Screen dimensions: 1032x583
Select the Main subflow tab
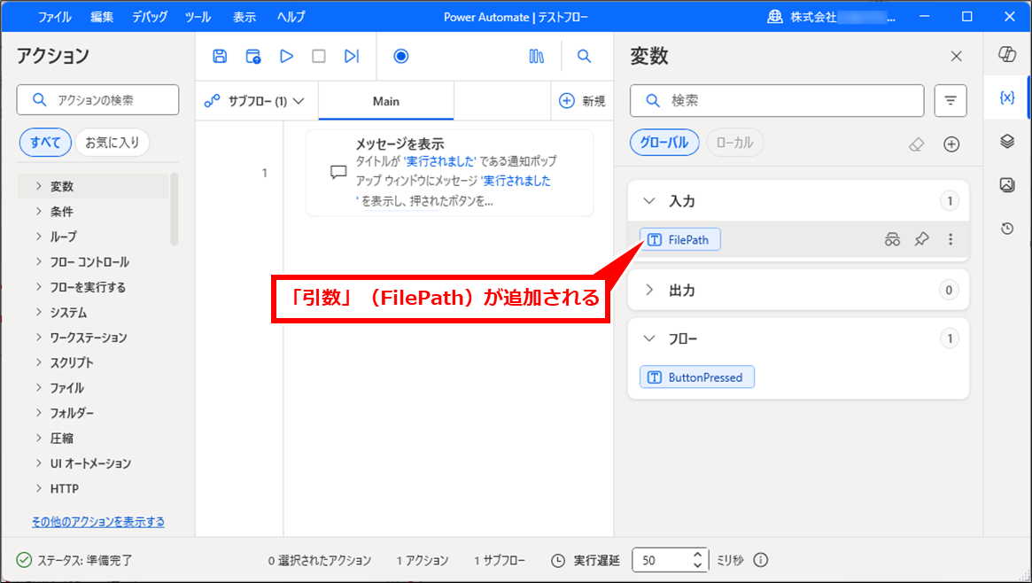[x=386, y=101]
